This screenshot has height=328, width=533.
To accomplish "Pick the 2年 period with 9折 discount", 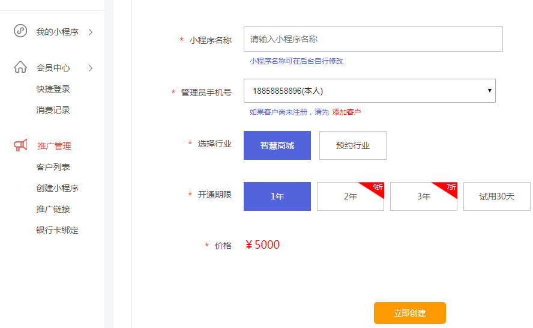I will pyautogui.click(x=351, y=196).
